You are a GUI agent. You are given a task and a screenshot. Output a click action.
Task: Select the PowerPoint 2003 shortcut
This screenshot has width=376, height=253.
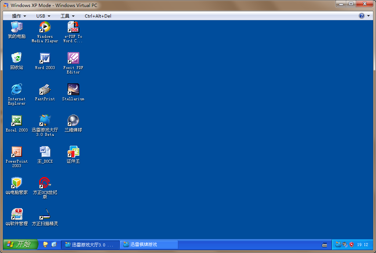17,157
